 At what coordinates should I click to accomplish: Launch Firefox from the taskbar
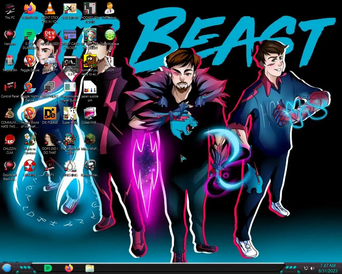tap(69, 268)
